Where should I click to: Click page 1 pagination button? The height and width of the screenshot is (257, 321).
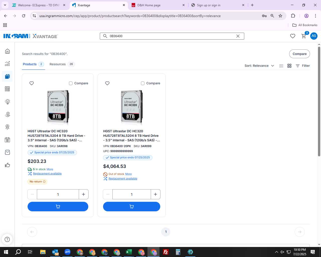coord(166,232)
